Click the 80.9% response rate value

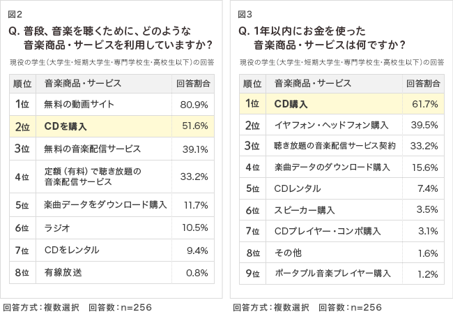point(194,105)
